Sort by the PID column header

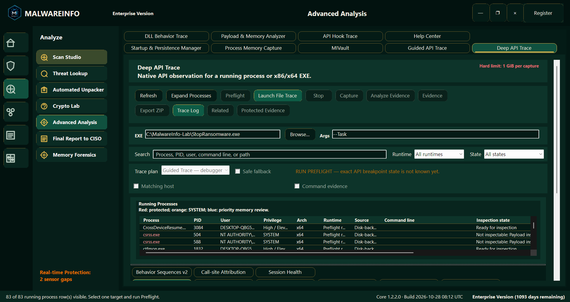tap(197, 220)
